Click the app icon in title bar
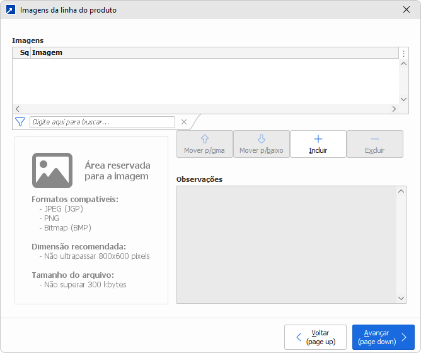This screenshot has width=421, height=353. tap(11, 10)
